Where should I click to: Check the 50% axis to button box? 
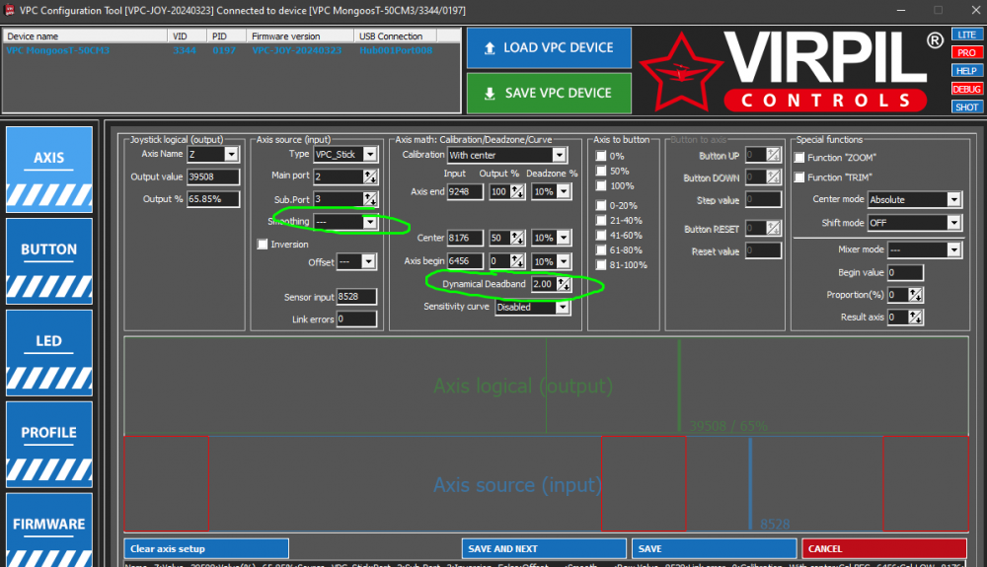(601, 171)
